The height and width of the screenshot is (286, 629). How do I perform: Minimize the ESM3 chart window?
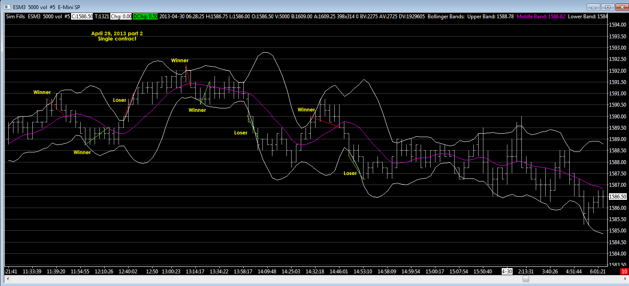coord(593,7)
